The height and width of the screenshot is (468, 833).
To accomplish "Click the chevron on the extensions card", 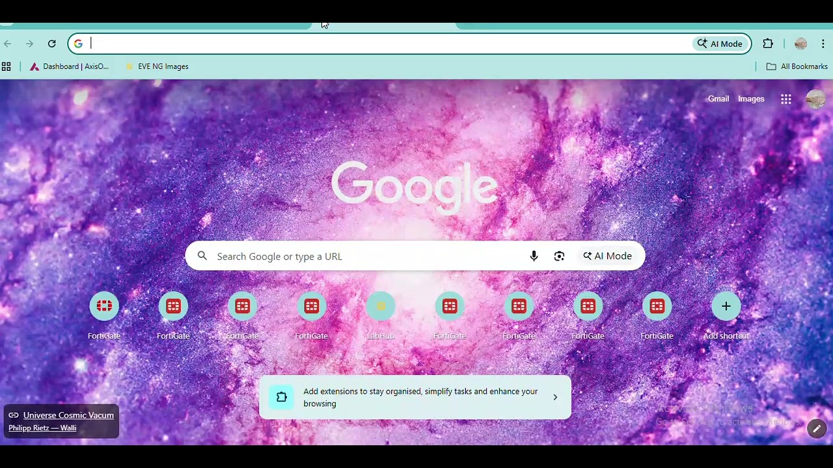I will (555, 397).
